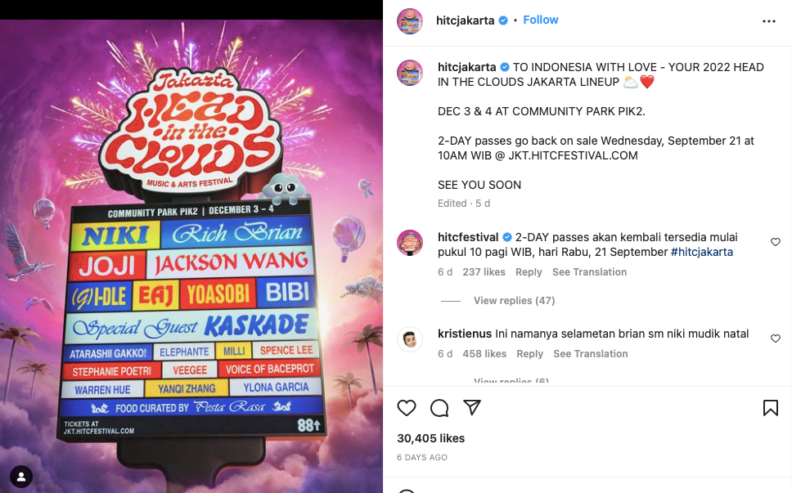Follow the hitcjakarta account

click(541, 20)
